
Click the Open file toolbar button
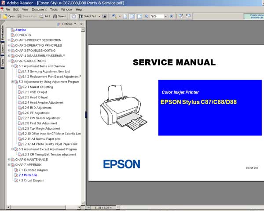pos(9,16)
